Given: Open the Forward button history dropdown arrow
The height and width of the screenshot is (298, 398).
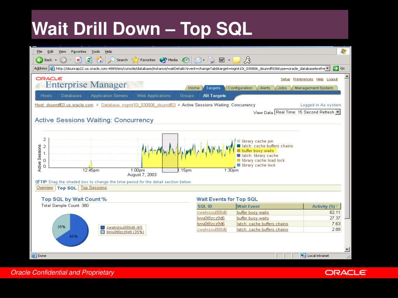Looking at the screenshot, I should tap(70, 60).
